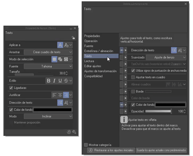Screen dimensions: 193x156
Task: Choose add to selection mode icon
Action: (60, 59)
